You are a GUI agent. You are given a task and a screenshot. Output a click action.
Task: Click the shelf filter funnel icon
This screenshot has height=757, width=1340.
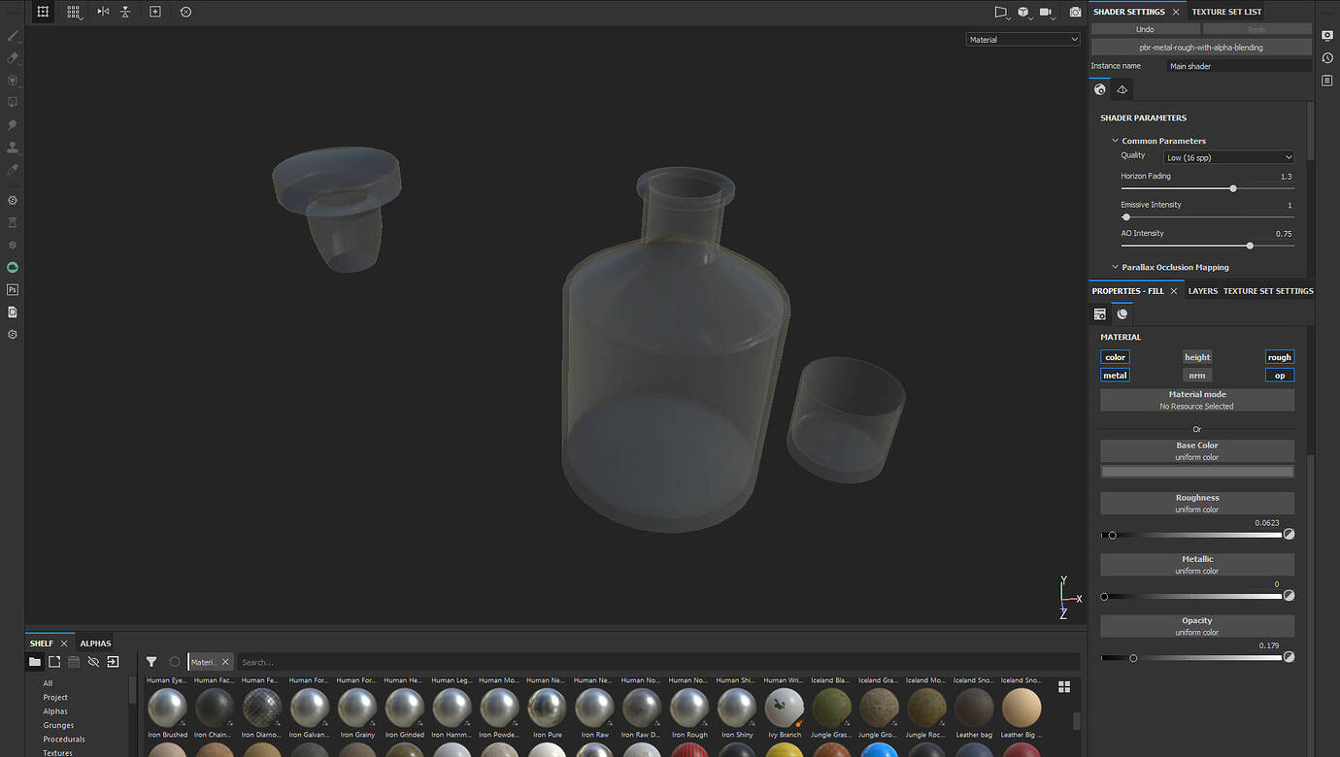point(151,662)
